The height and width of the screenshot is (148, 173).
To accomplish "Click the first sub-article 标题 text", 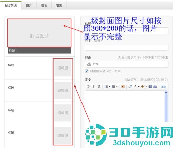I will [x=11, y=65].
